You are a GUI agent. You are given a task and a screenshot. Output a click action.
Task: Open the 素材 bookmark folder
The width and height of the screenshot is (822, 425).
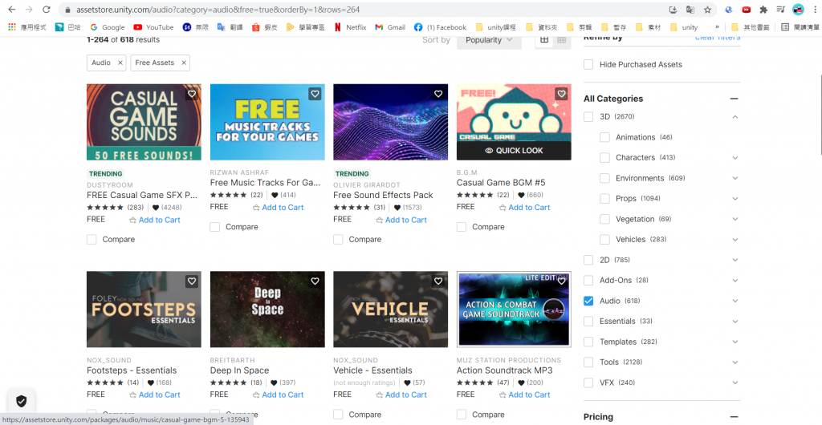pyautogui.click(x=648, y=27)
